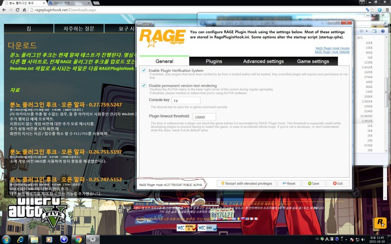Open the RAGE Plugin Hook Forums link
This screenshot has width=391, height=244.
332,48
